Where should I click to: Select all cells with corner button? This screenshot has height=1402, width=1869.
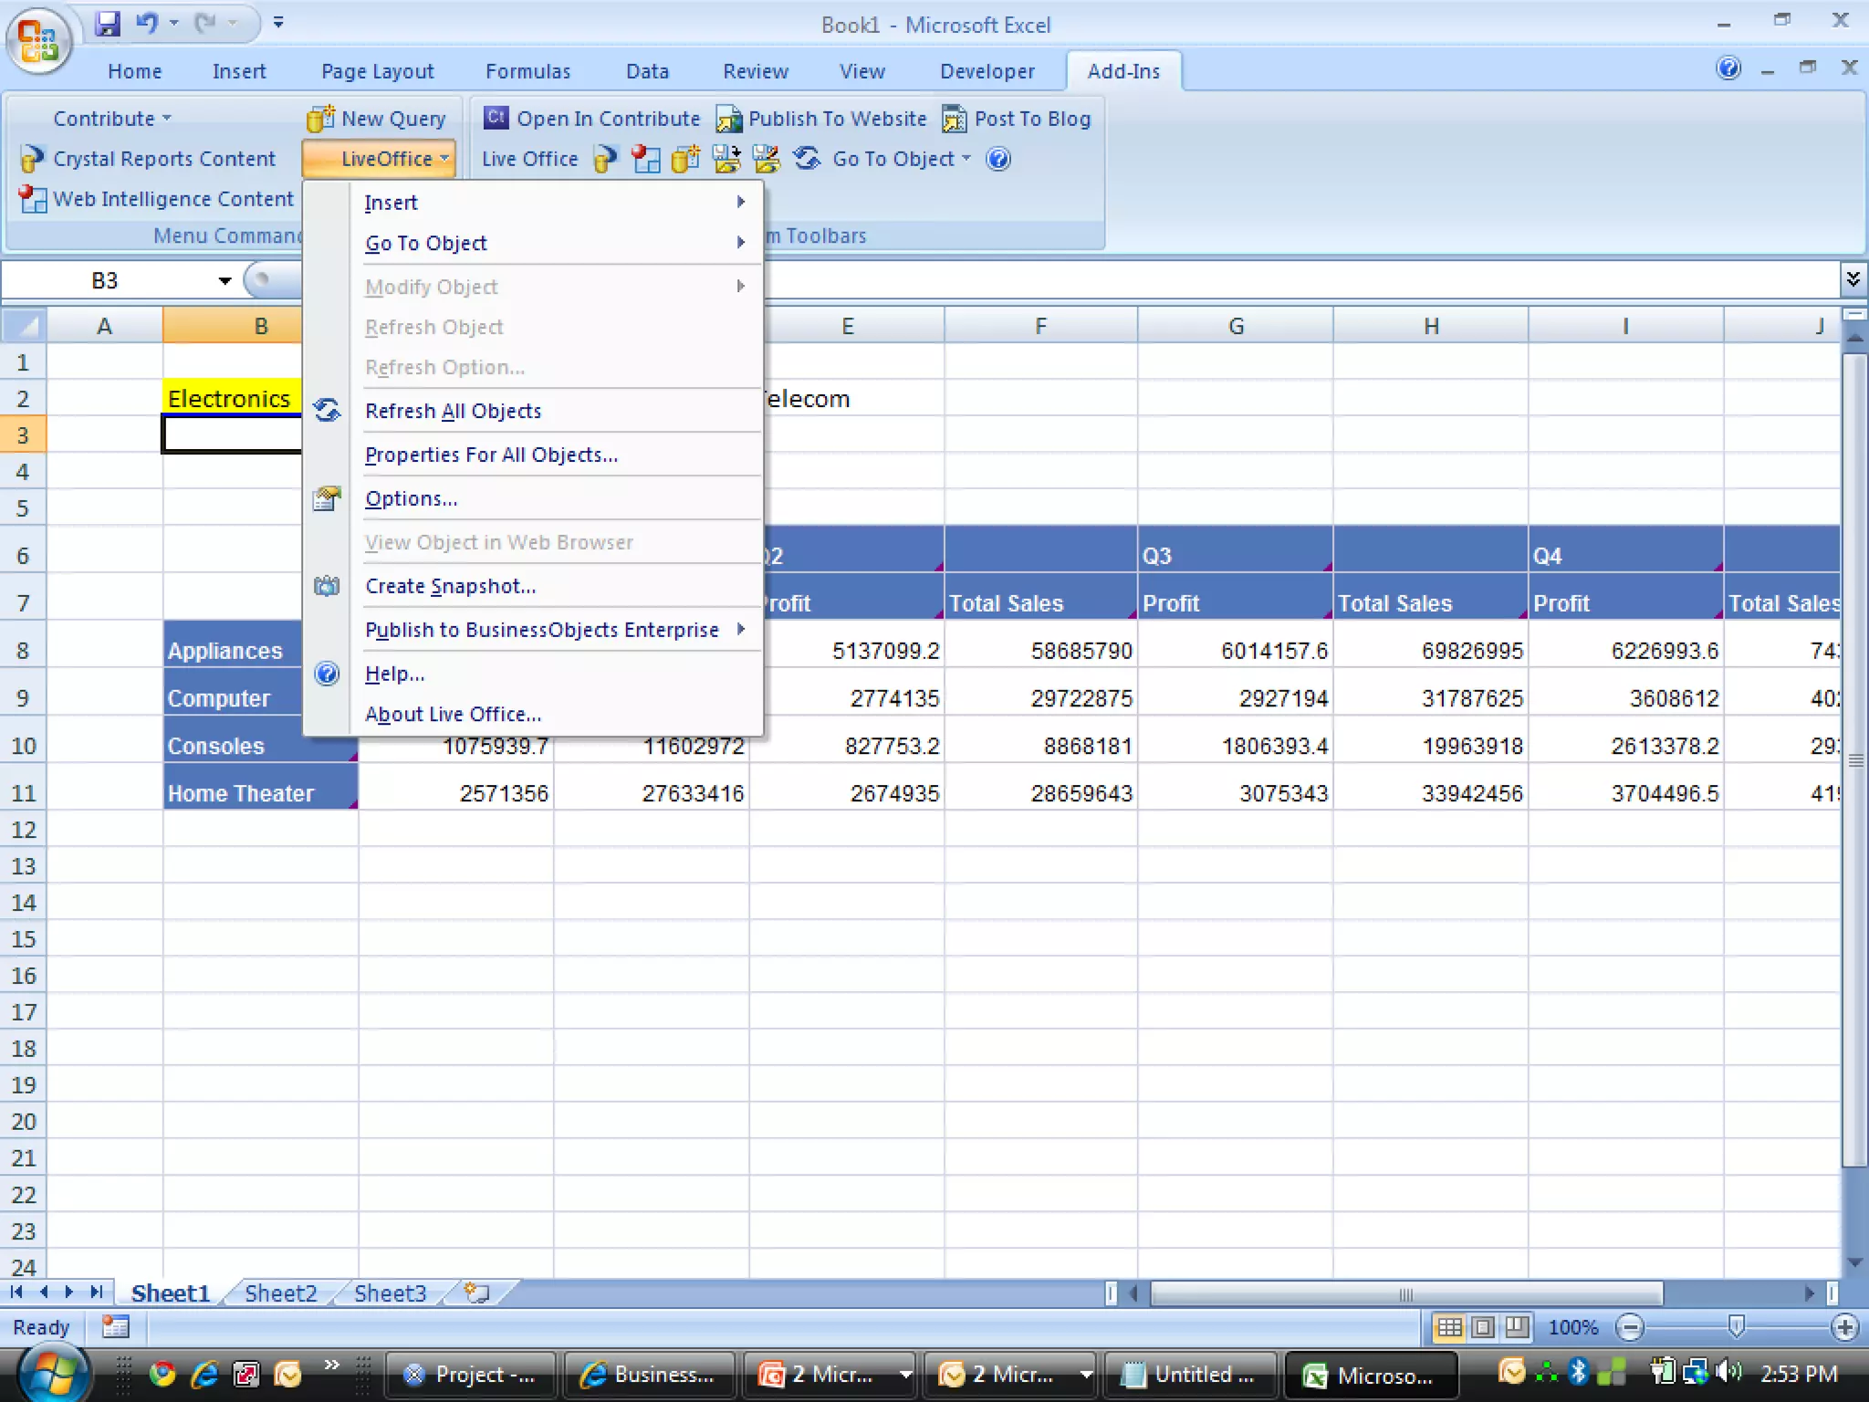click(x=24, y=326)
